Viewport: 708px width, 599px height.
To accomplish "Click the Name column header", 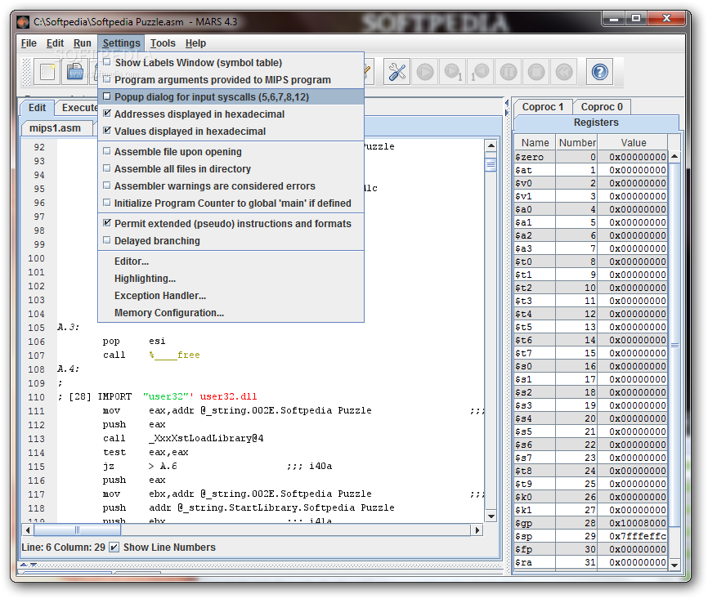I will pos(535,143).
